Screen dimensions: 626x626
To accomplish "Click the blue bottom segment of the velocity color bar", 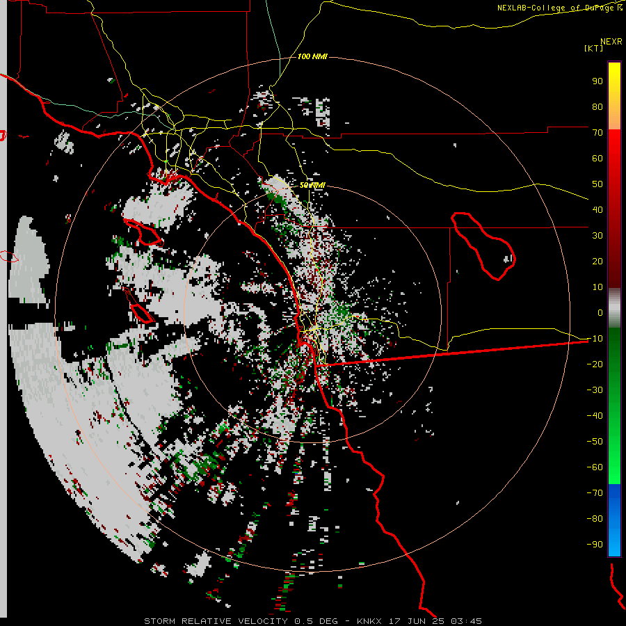I will 614,520.
